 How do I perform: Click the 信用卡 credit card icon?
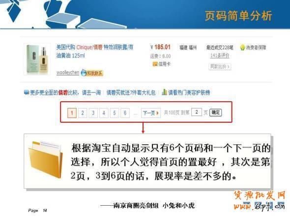[155, 64]
